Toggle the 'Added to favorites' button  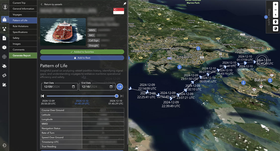point(82,52)
